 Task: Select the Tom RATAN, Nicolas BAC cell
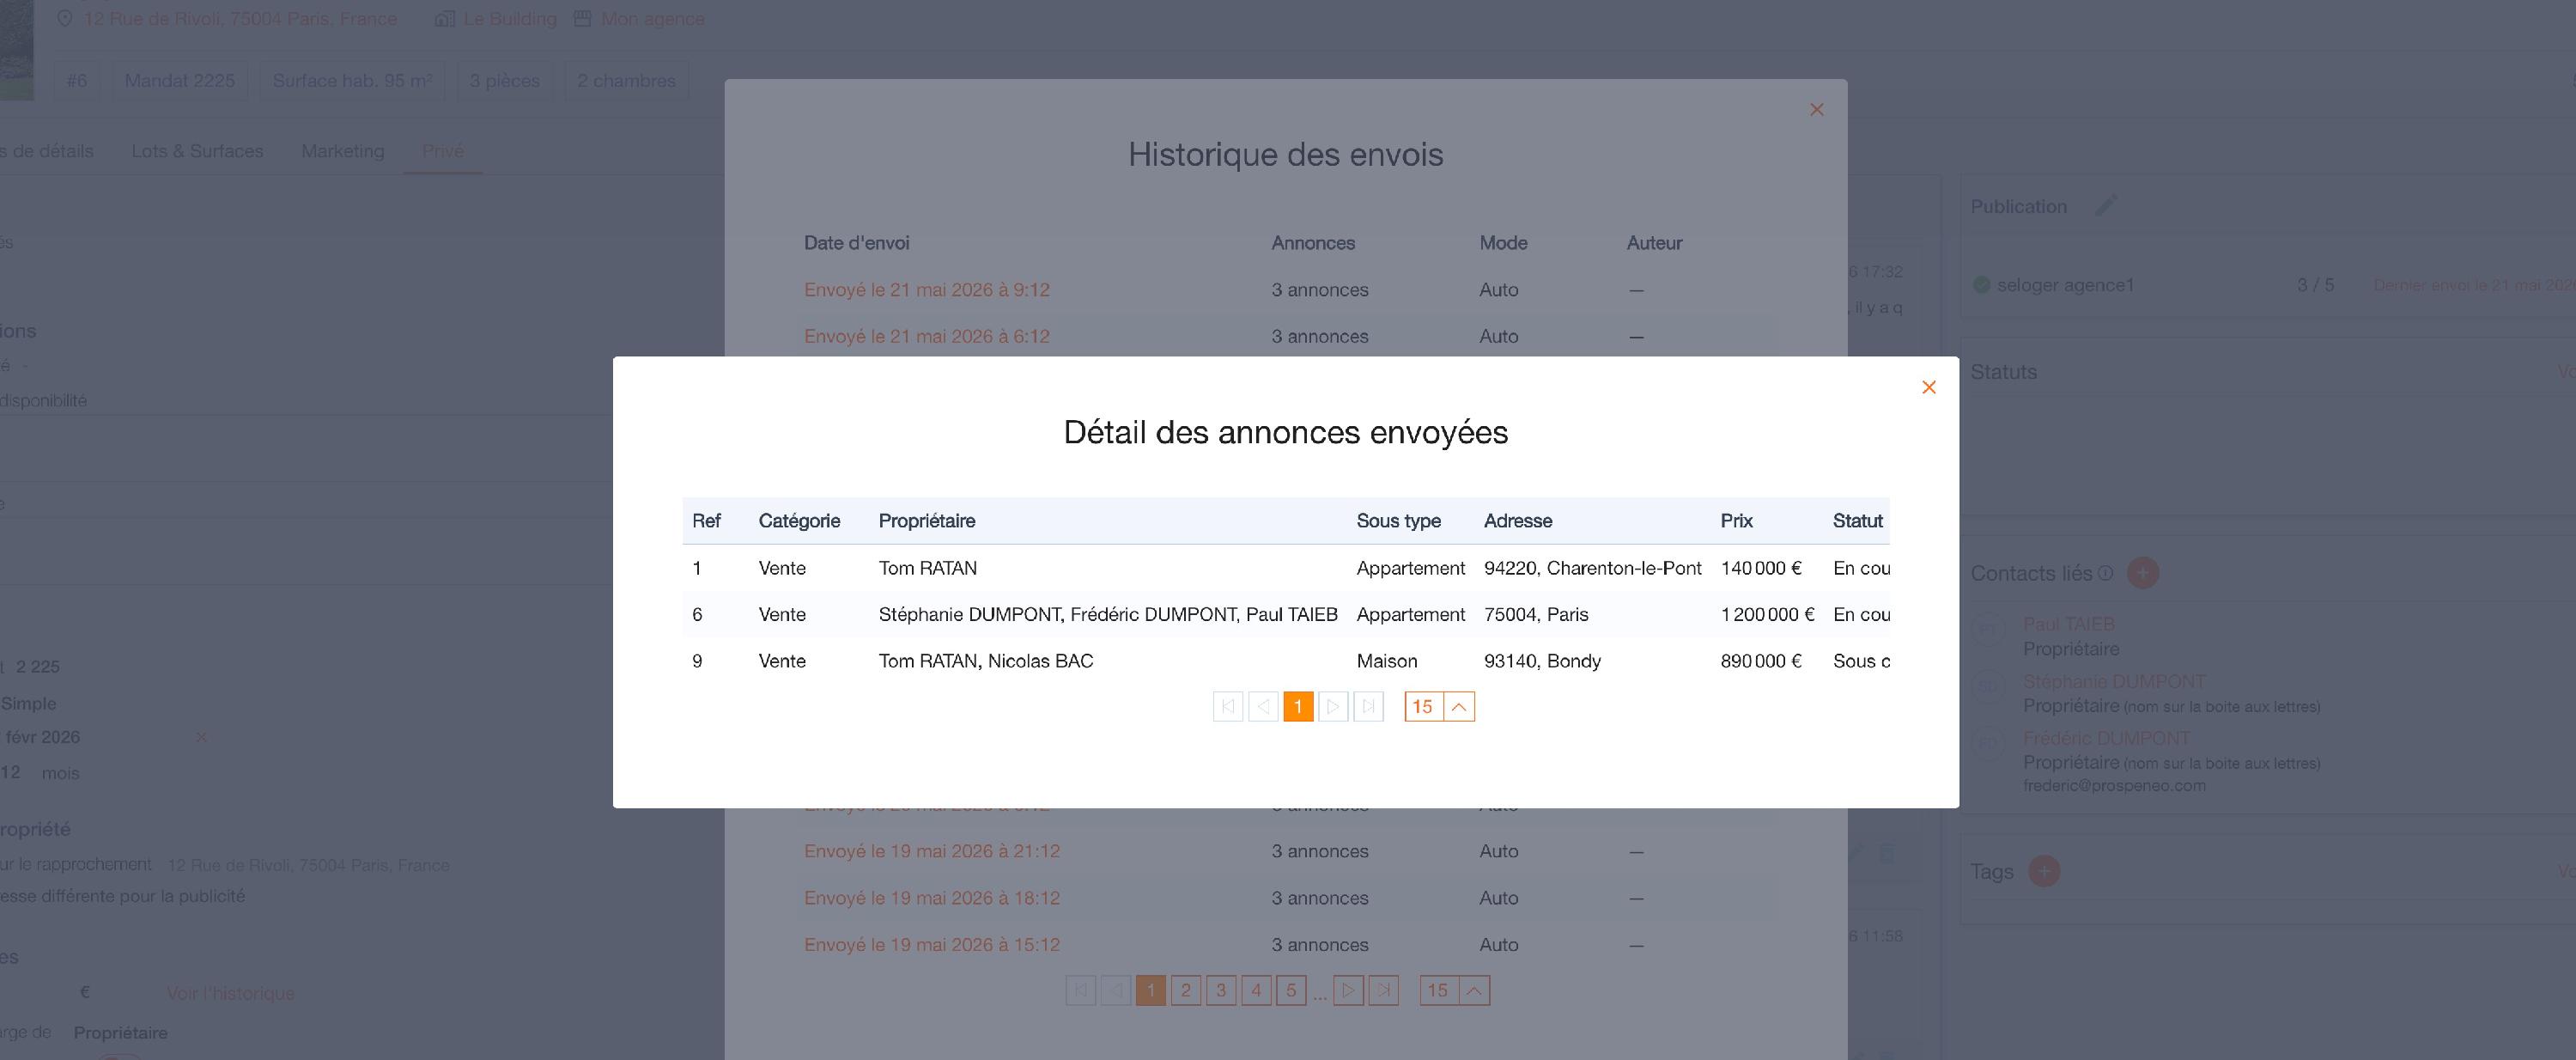point(986,661)
